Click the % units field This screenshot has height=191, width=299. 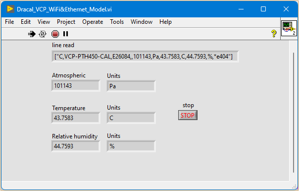pyautogui.click(x=131, y=146)
